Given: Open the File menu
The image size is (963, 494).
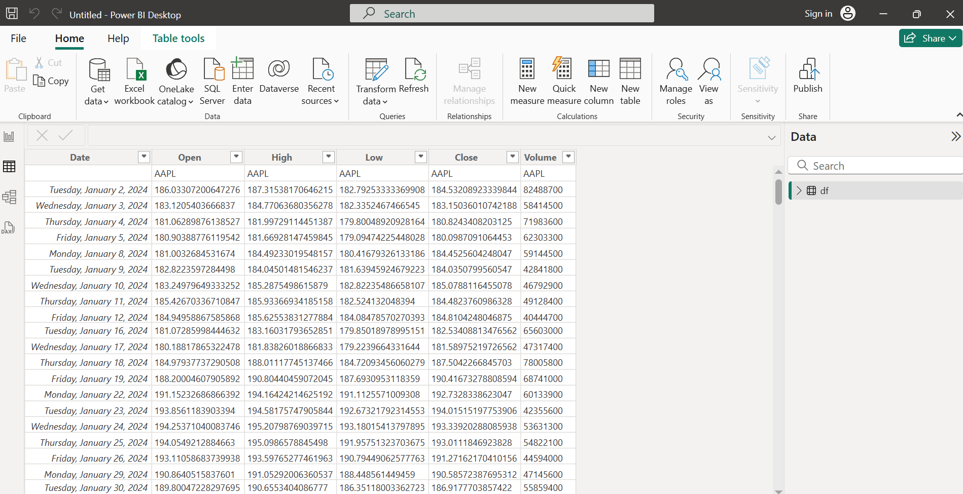Looking at the screenshot, I should (x=18, y=39).
